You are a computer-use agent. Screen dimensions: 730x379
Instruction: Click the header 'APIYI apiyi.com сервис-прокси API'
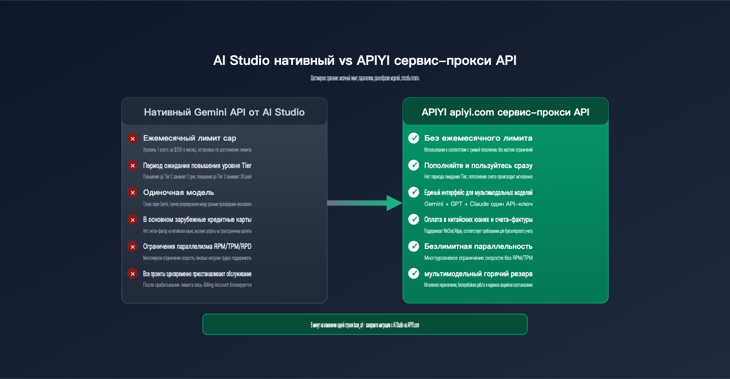[x=506, y=112]
